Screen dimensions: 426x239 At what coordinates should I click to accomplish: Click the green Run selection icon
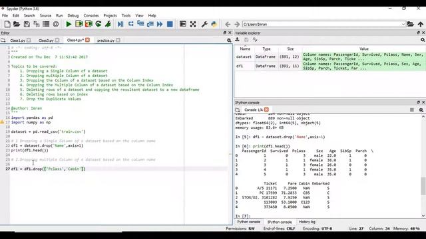[108, 24]
